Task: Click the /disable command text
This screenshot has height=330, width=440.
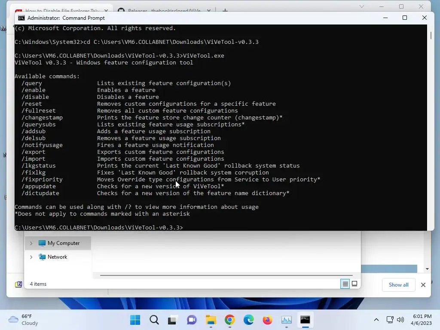Action: click(x=35, y=97)
